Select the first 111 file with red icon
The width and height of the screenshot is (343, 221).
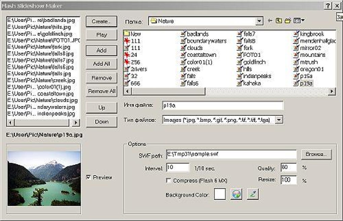132,41
